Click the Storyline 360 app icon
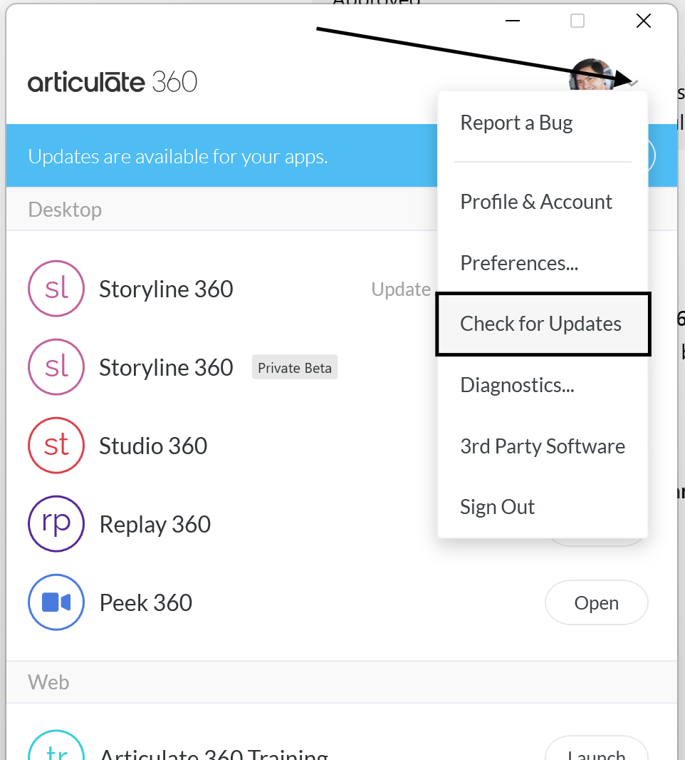Viewport: 685px width, 760px height. [56, 289]
